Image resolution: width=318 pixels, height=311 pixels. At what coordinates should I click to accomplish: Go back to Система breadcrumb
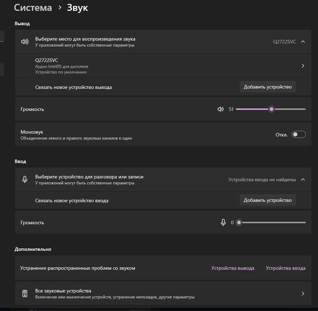(32, 8)
